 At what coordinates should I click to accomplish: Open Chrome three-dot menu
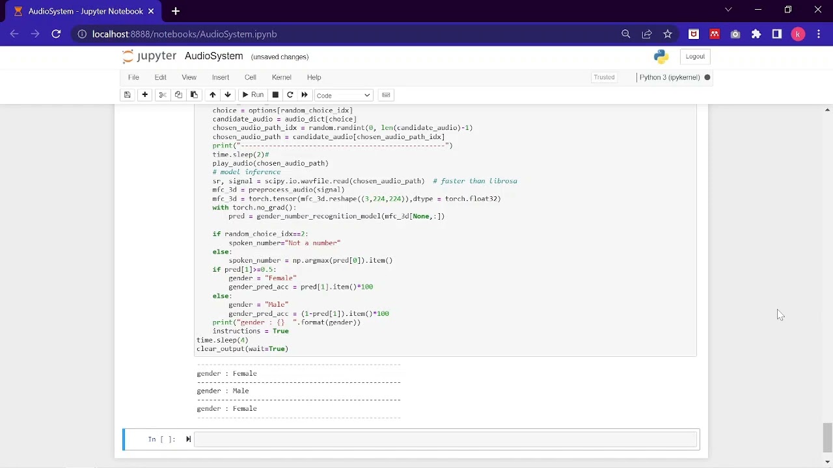coord(819,34)
